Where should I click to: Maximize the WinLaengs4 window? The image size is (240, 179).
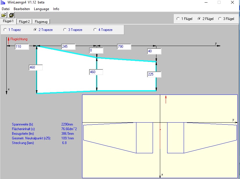point(219,2)
